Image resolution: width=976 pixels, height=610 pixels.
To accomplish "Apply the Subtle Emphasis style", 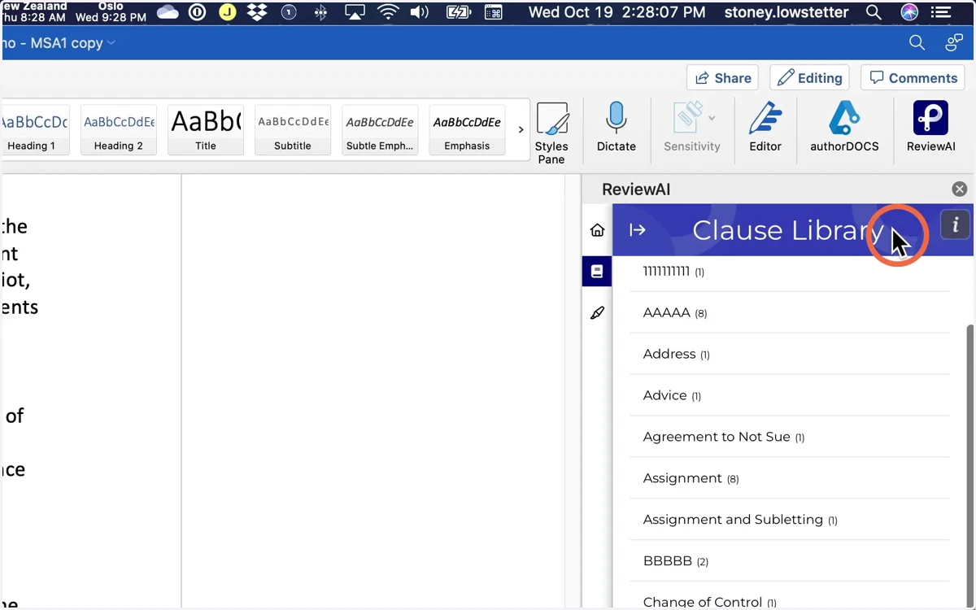I will [x=380, y=129].
